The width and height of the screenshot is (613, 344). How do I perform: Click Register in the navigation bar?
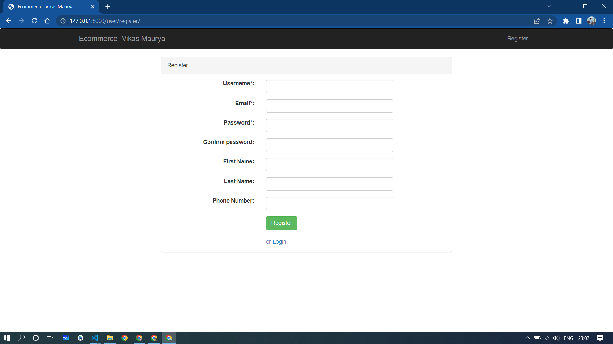click(x=518, y=39)
